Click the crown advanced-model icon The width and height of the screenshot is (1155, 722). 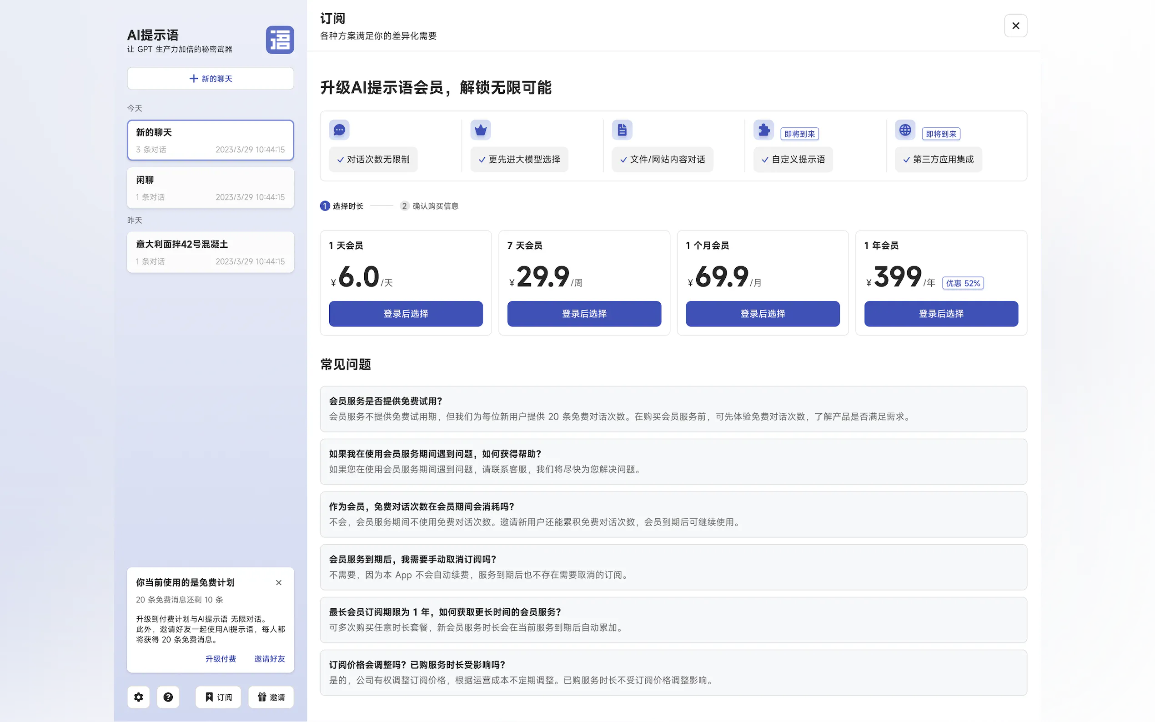click(x=480, y=130)
